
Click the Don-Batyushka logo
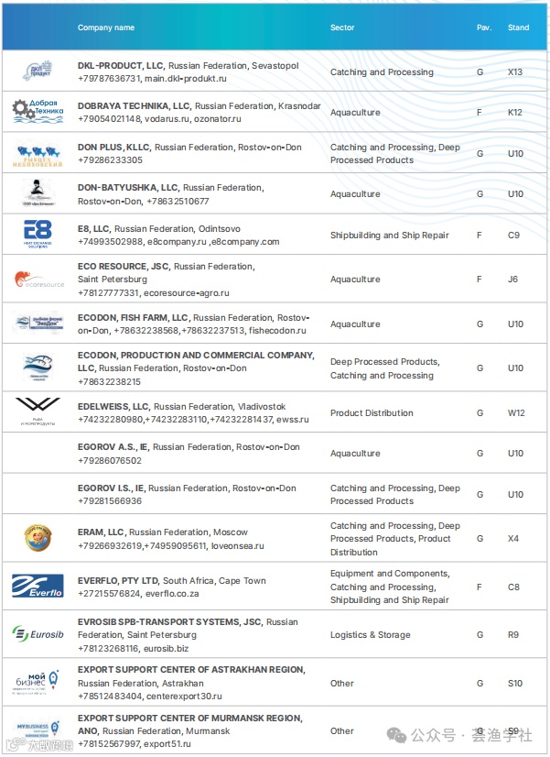(x=38, y=193)
